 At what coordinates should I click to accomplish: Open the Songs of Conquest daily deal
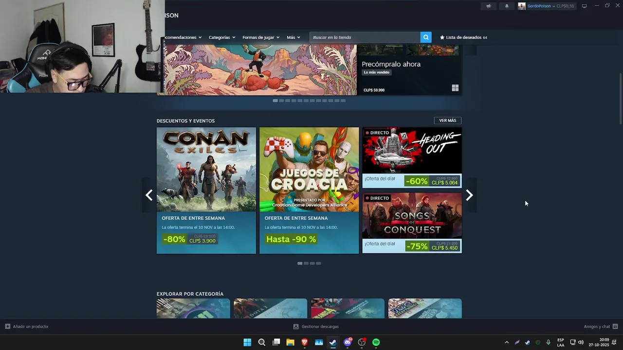(412, 223)
